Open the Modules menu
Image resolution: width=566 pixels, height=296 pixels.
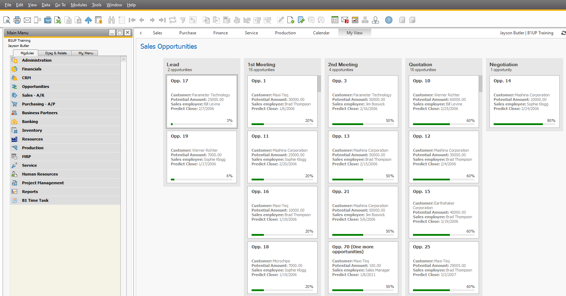79,5
